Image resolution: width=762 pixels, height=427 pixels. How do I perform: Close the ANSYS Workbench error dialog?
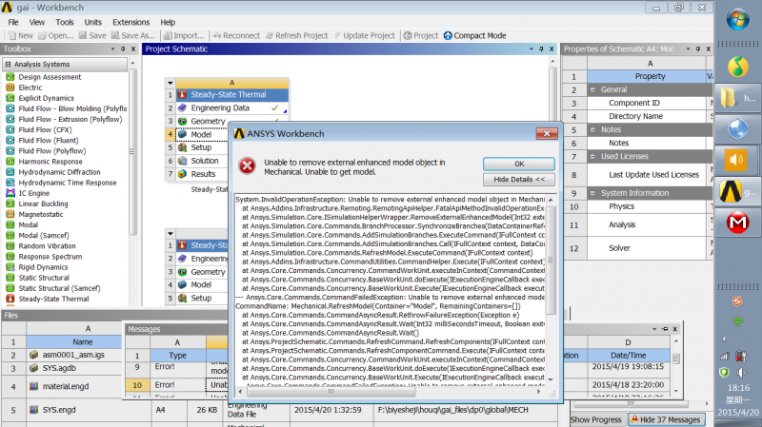pyautogui.click(x=547, y=133)
